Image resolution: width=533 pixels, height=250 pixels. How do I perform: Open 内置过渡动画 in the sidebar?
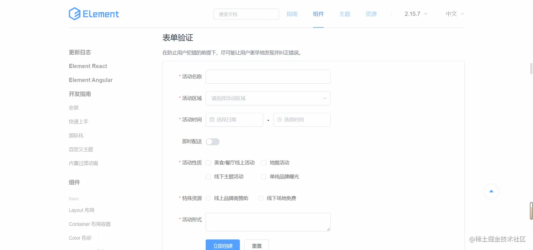pos(83,163)
